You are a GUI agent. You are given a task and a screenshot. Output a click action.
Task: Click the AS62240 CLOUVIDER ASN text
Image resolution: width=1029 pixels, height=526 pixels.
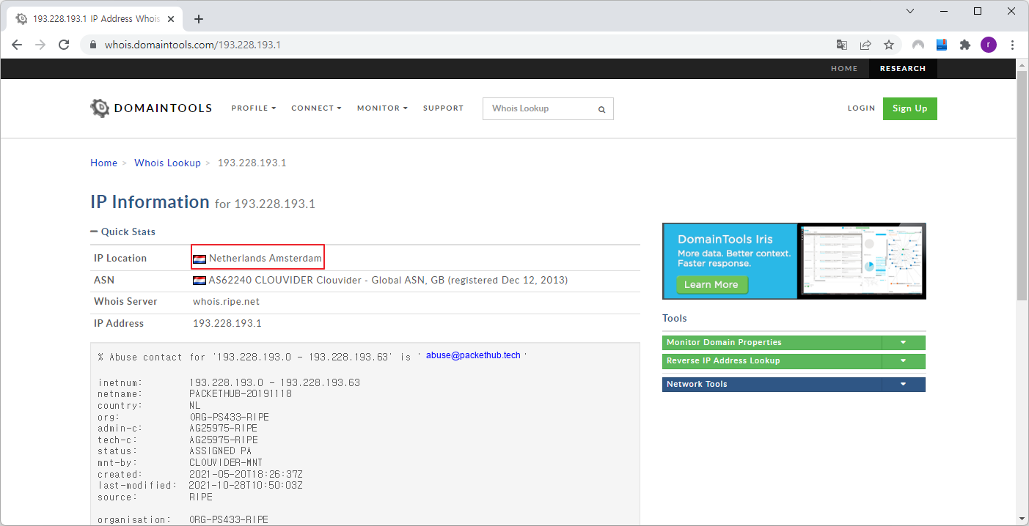coord(388,281)
